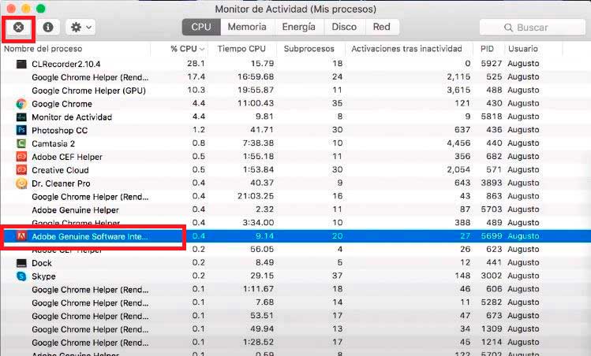Select the Skype process icon
The image size is (591, 356).
point(21,276)
